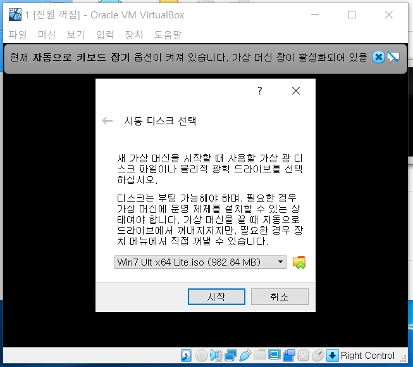Open the 보기 menu
Image resolution: width=413 pixels, height=367 pixels.
[x=76, y=35]
